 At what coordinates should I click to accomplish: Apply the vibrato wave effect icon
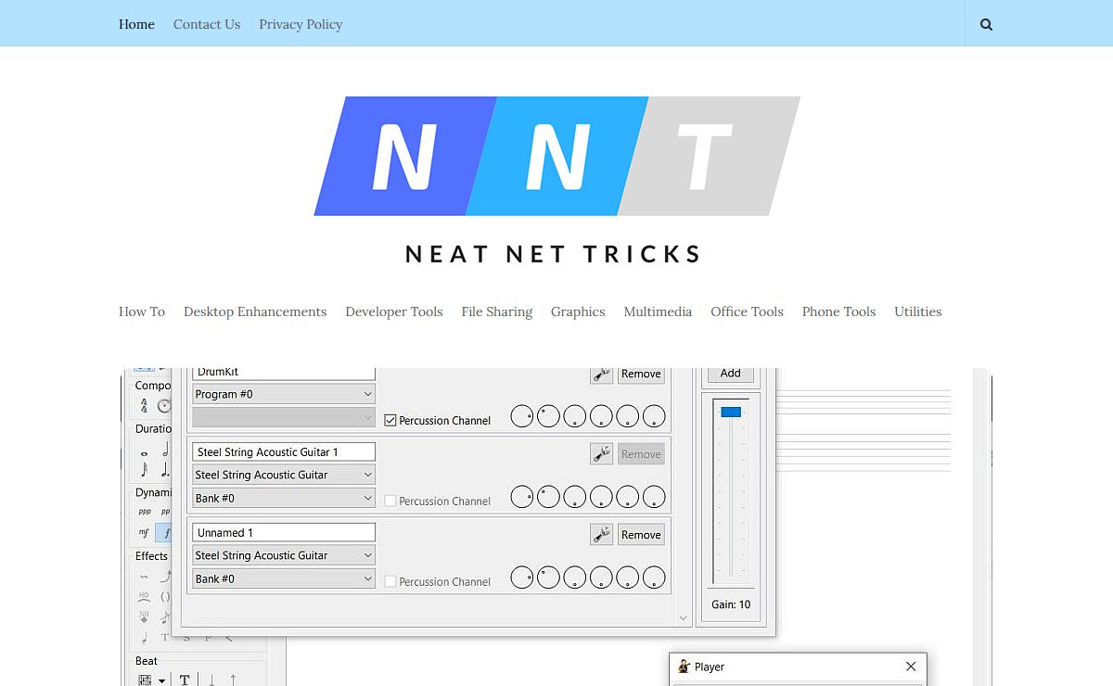point(144,577)
